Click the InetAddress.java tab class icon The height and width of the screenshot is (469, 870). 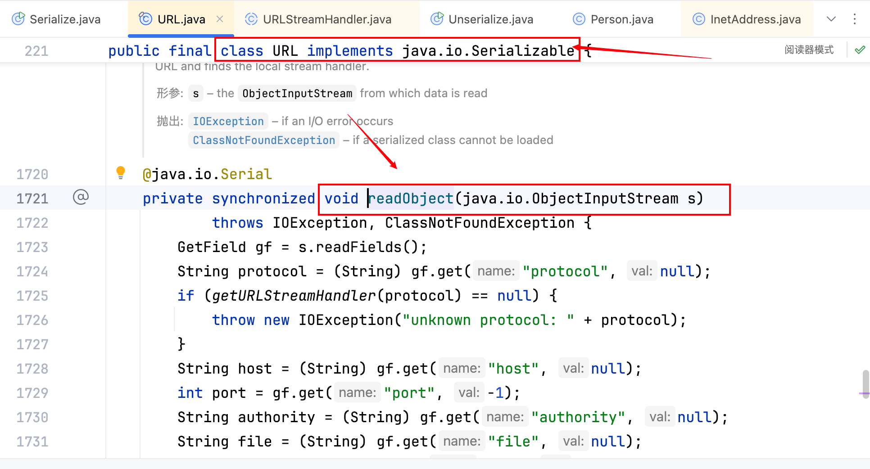pos(698,19)
